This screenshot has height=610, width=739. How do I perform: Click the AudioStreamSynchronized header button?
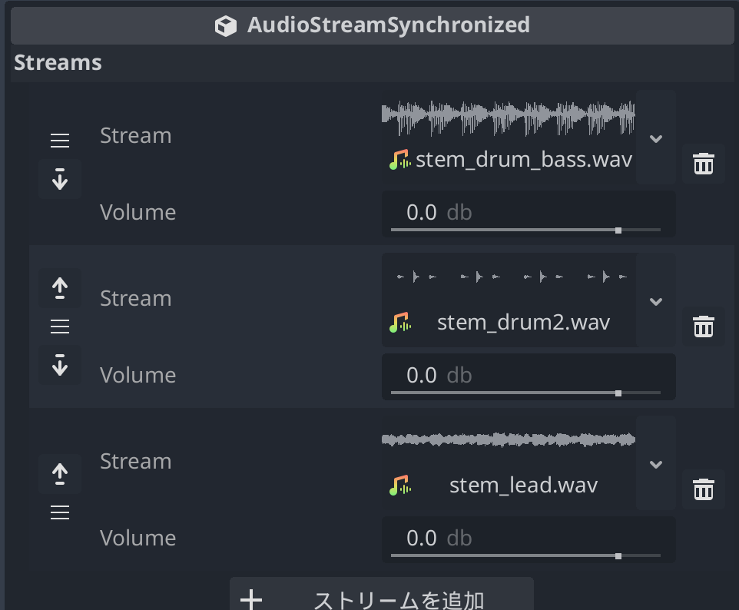[x=372, y=26]
